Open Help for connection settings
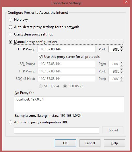Screen dimensions: 132x152 (x=114, y=143)
